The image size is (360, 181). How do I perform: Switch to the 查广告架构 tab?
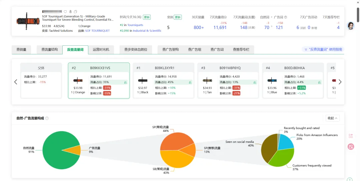(x=171, y=50)
